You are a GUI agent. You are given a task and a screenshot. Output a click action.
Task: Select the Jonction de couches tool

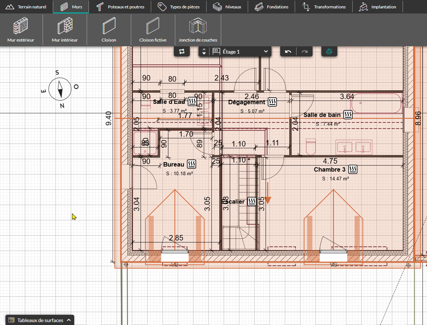198,30
